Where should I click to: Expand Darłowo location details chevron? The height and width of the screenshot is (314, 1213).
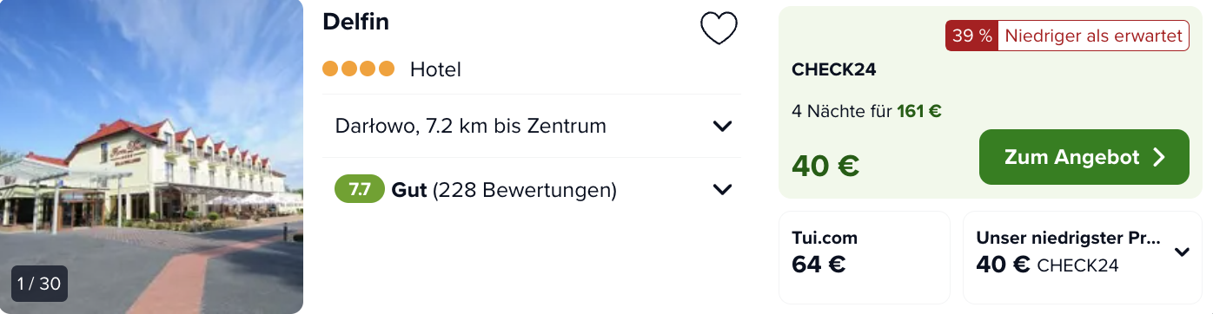click(722, 126)
